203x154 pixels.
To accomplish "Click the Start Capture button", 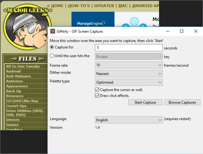I will click(145, 102).
